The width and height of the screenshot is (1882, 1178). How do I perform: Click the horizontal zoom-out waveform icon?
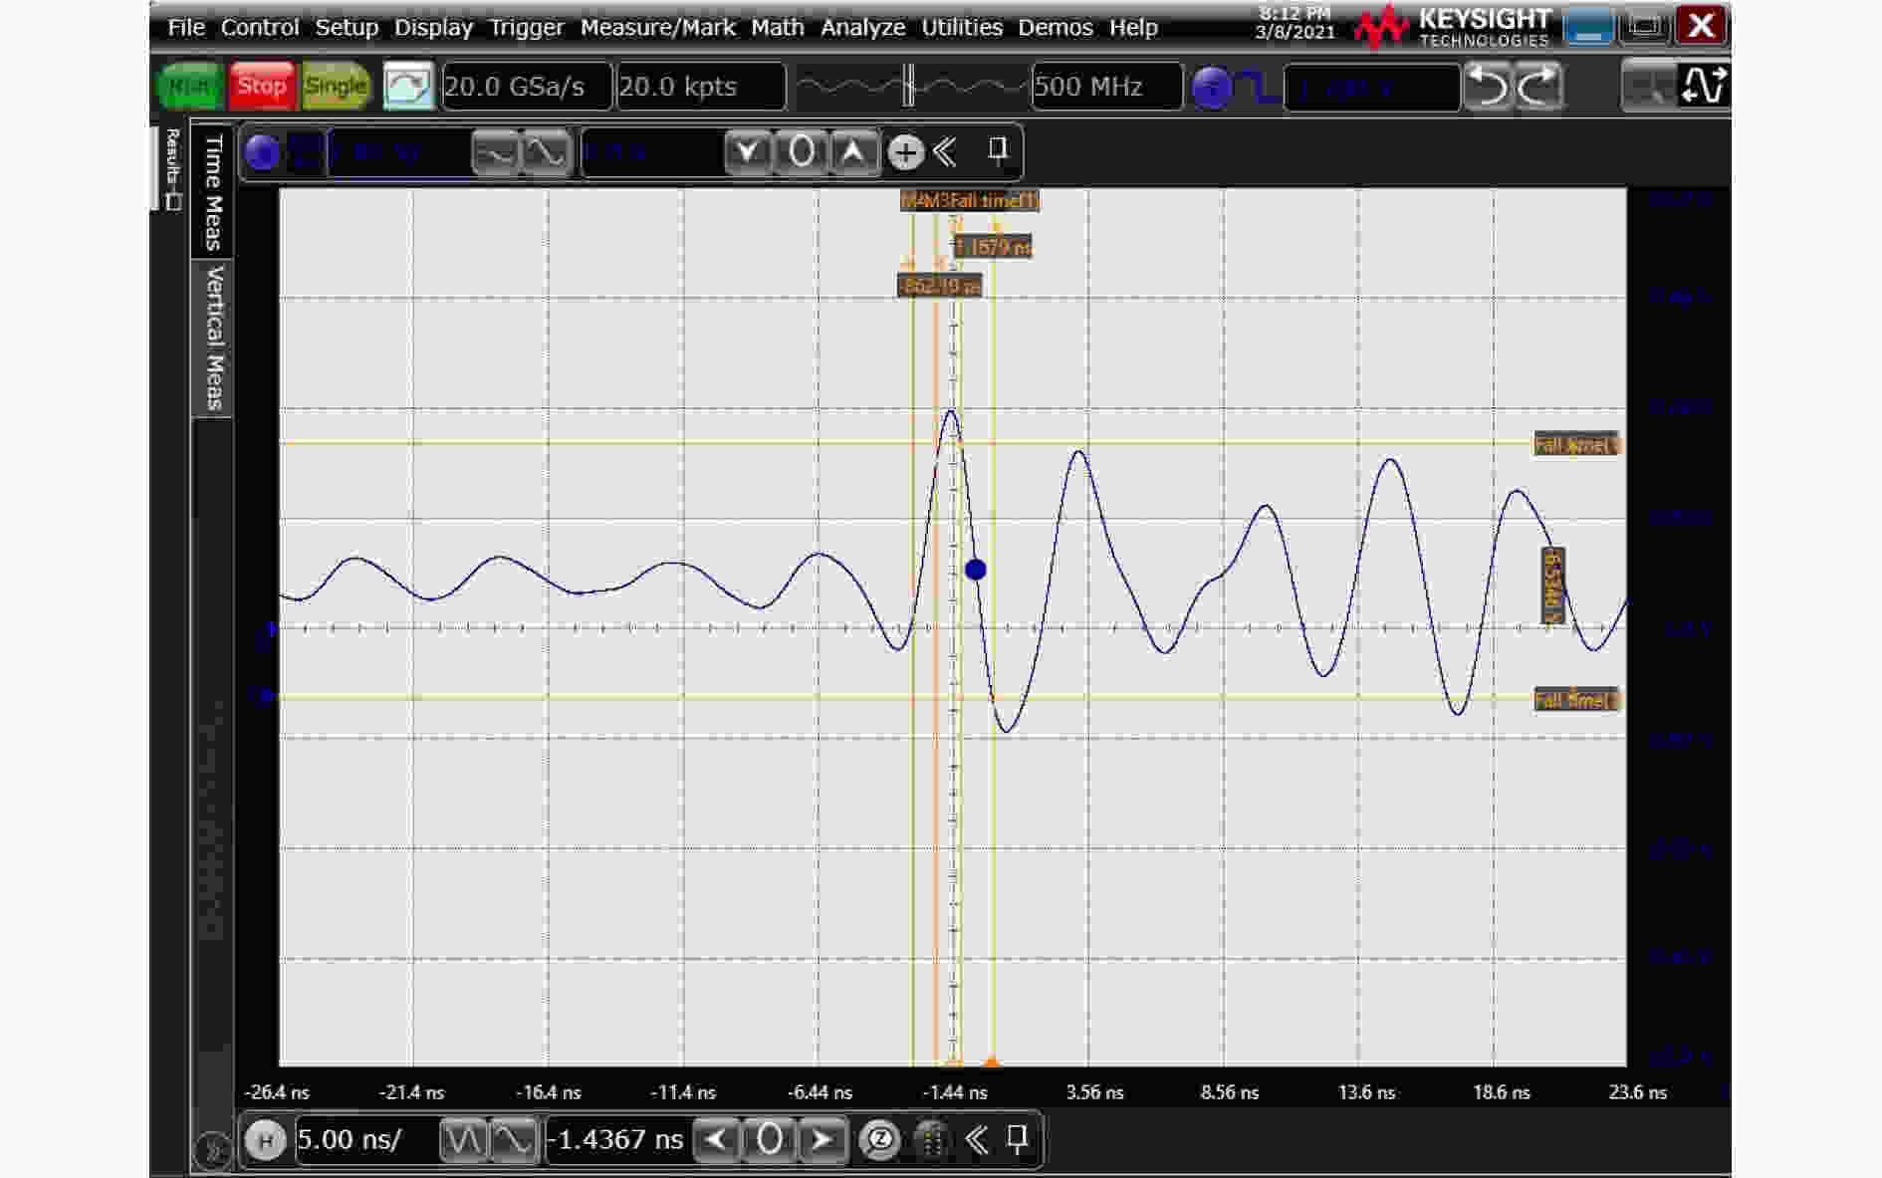point(463,1139)
